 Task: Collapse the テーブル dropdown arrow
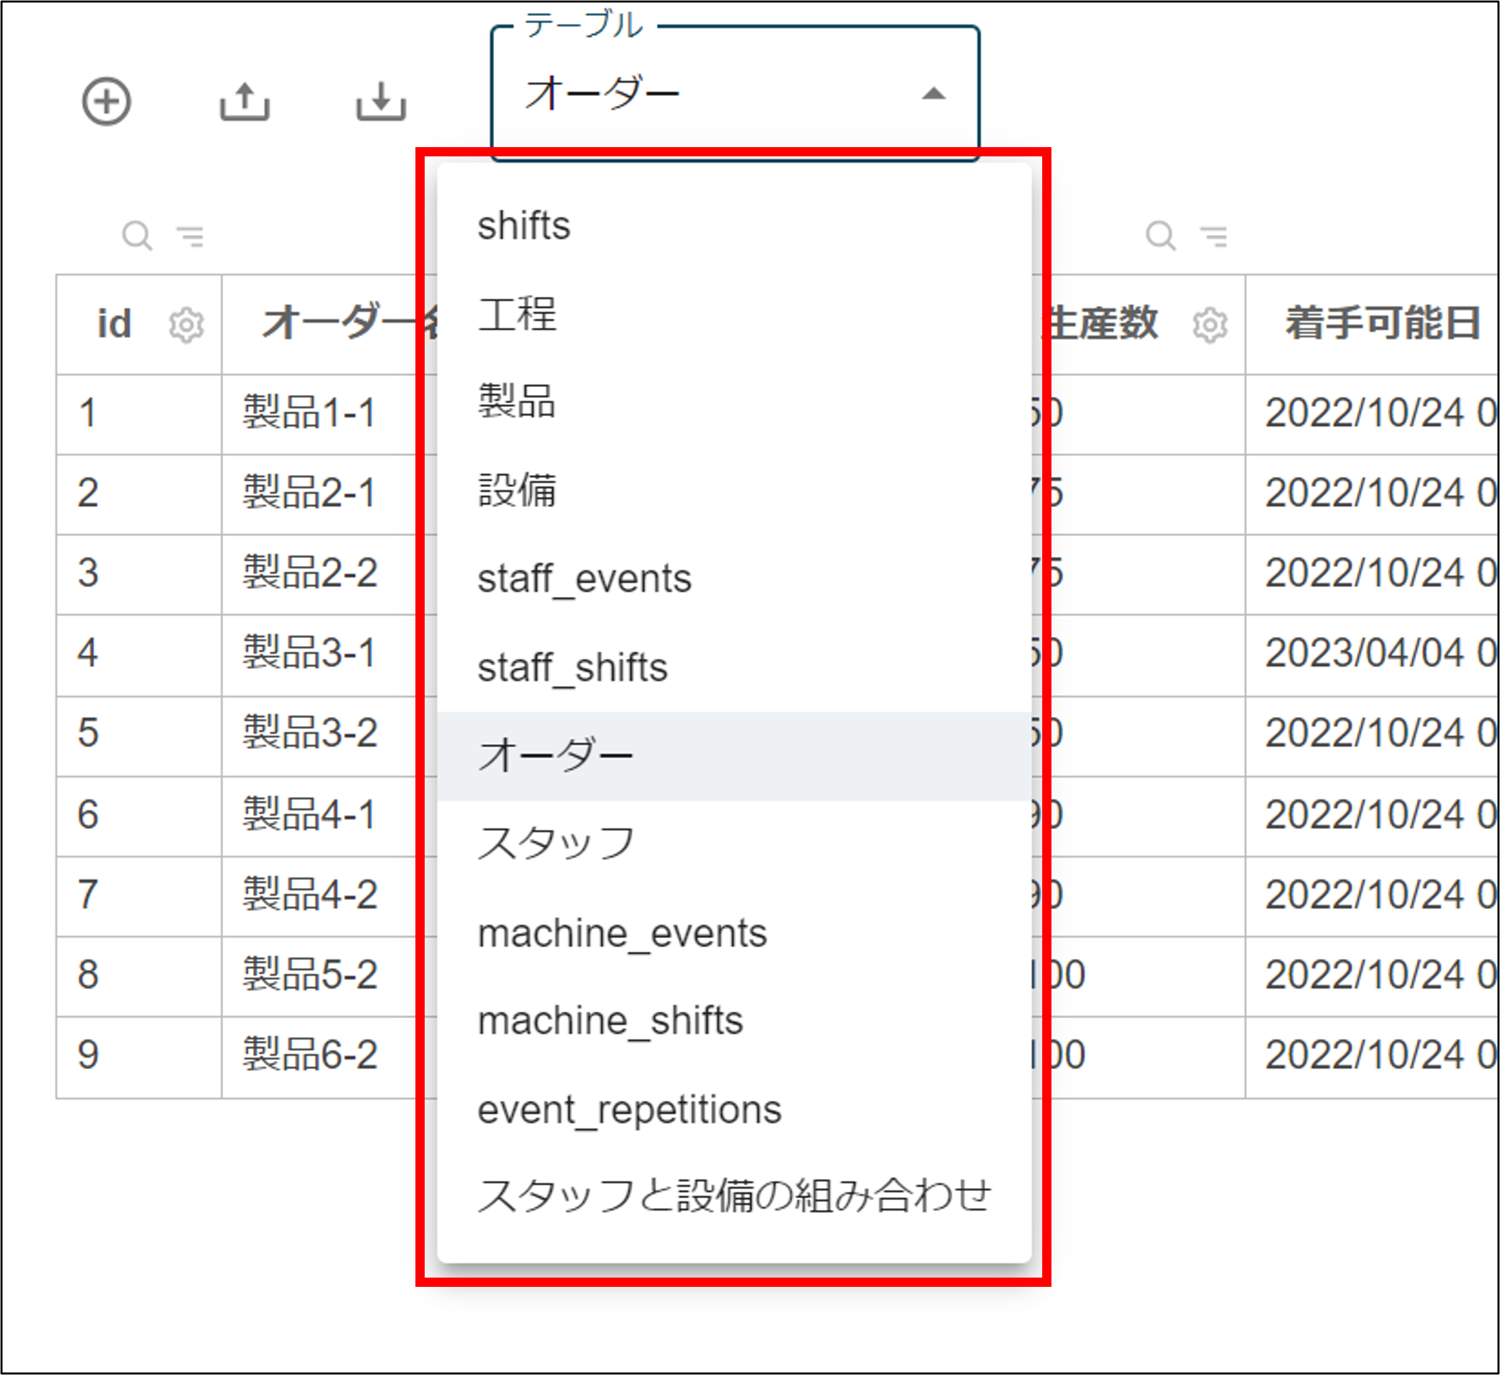(934, 93)
